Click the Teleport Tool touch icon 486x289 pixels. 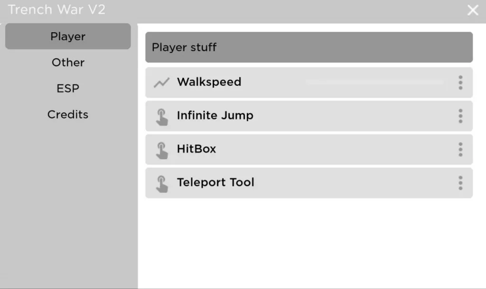coord(163,182)
